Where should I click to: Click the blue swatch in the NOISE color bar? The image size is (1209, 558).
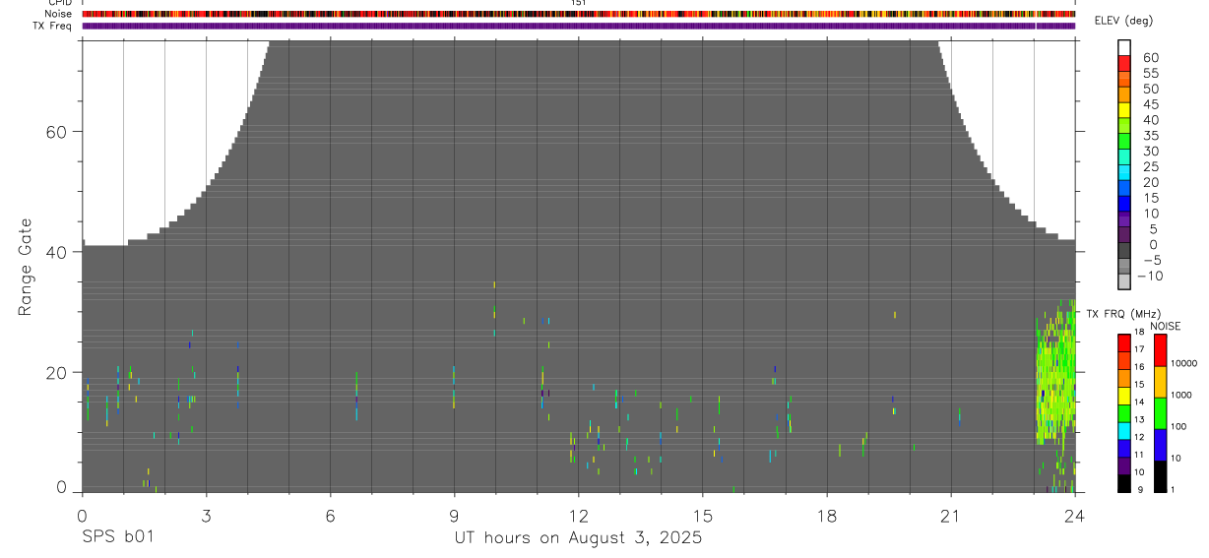click(1162, 445)
